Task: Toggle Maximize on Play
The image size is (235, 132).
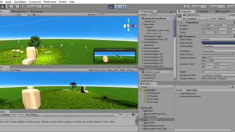Action: click(x=98, y=70)
